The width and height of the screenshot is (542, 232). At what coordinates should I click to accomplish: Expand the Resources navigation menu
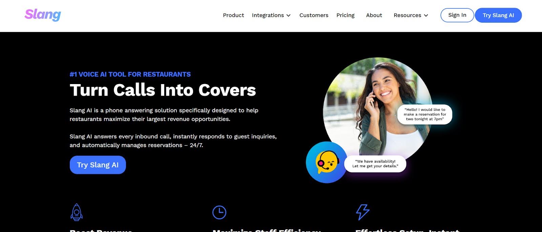(x=411, y=15)
